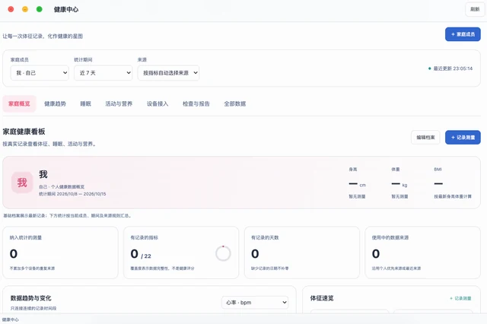Click the coverage ring in 有记录的指标 card
The image size is (487, 324).
click(223, 253)
